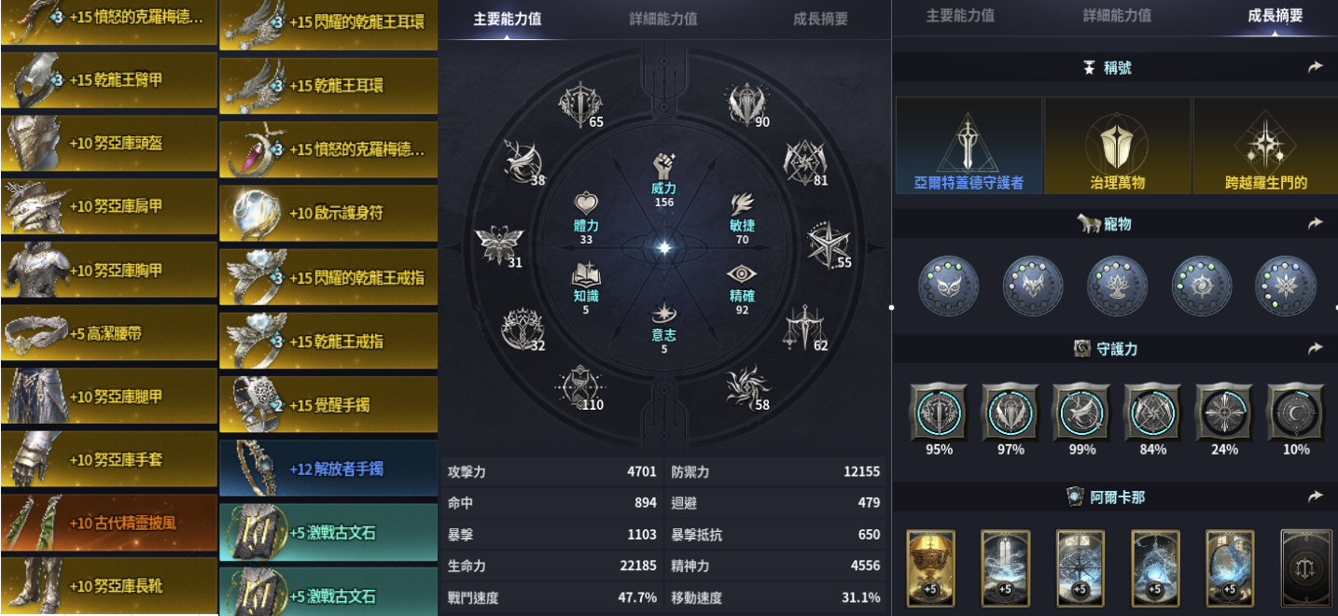The width and height of the screenshot is (1338, 616).
Task: Click the 威力 fist stat icon
Action: point(664,164)
